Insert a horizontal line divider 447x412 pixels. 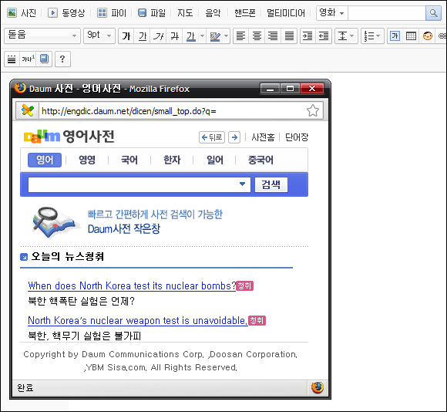click(12, 59)
